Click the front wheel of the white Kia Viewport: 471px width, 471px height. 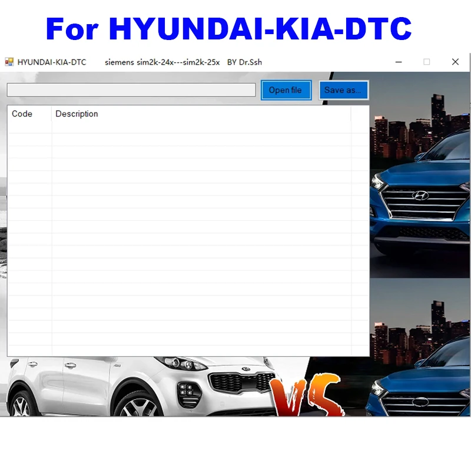[x=138, y=404]
